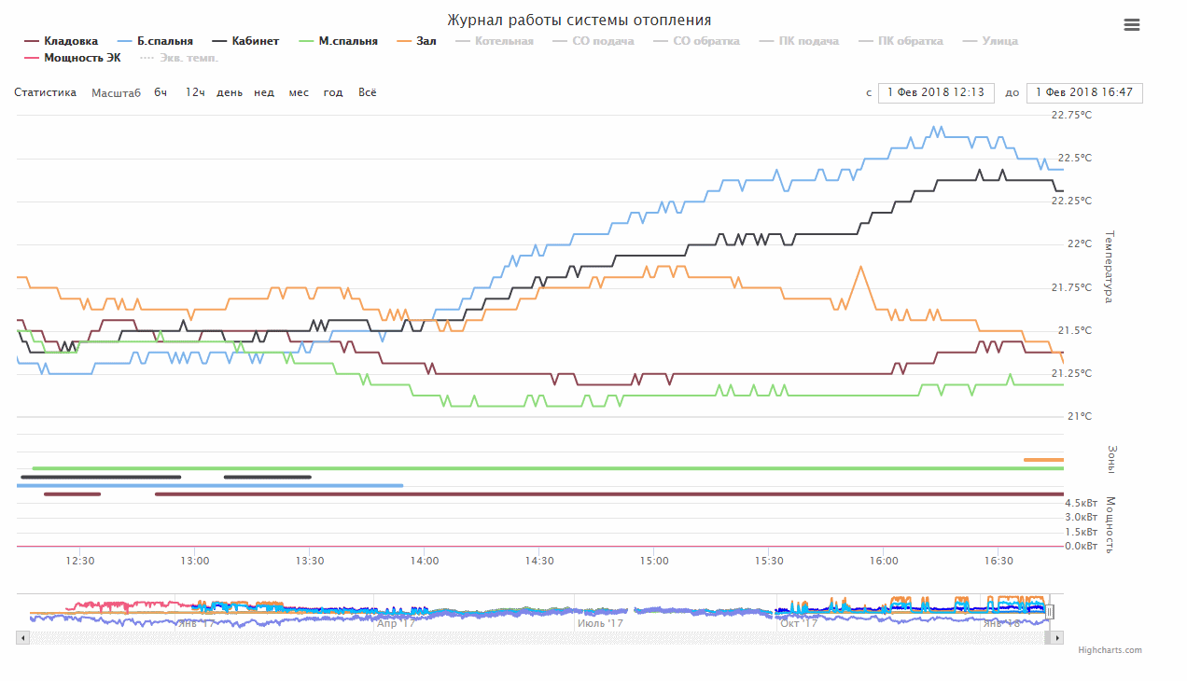Set zoom range to 6ч

pyautogui.click(x=161, y=92)
